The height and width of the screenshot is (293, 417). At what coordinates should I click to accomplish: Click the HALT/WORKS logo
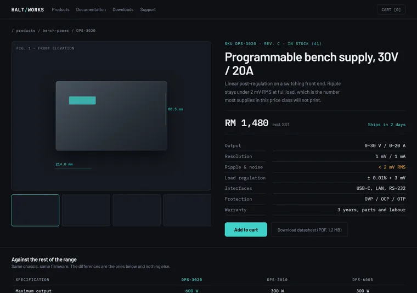(27, 10)
